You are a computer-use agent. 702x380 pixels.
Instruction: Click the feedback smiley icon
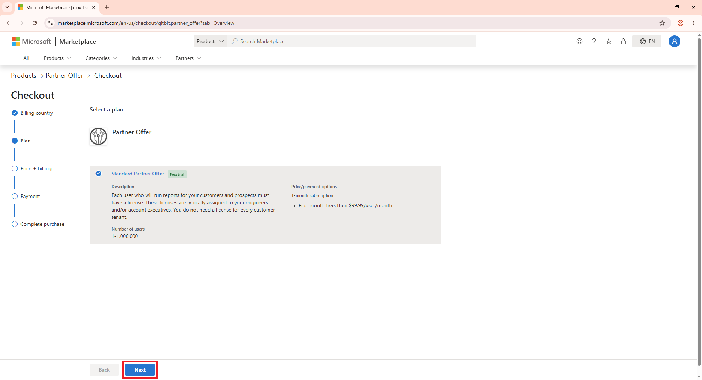[580, 41]
